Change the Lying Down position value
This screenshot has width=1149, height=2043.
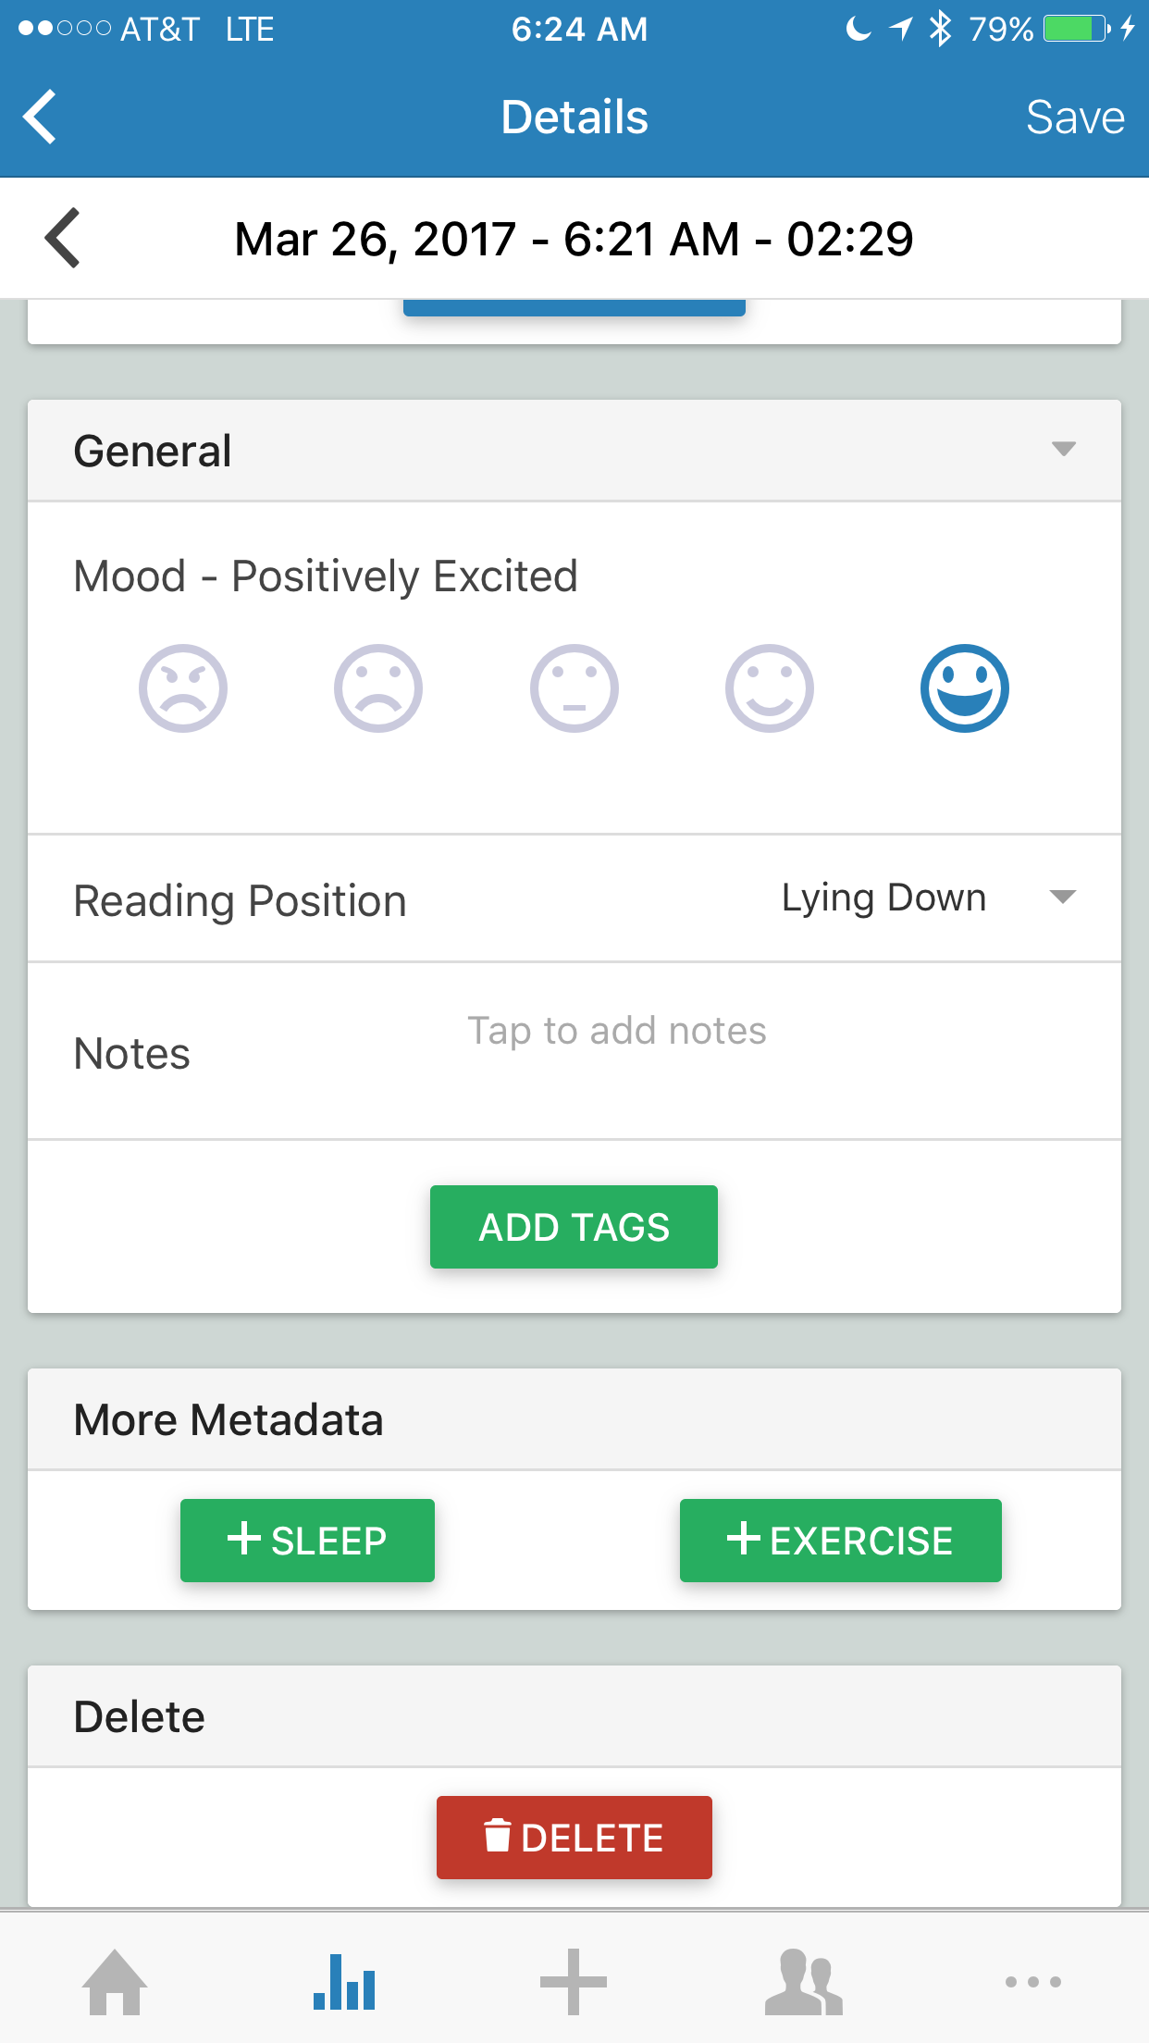(883, 898)
